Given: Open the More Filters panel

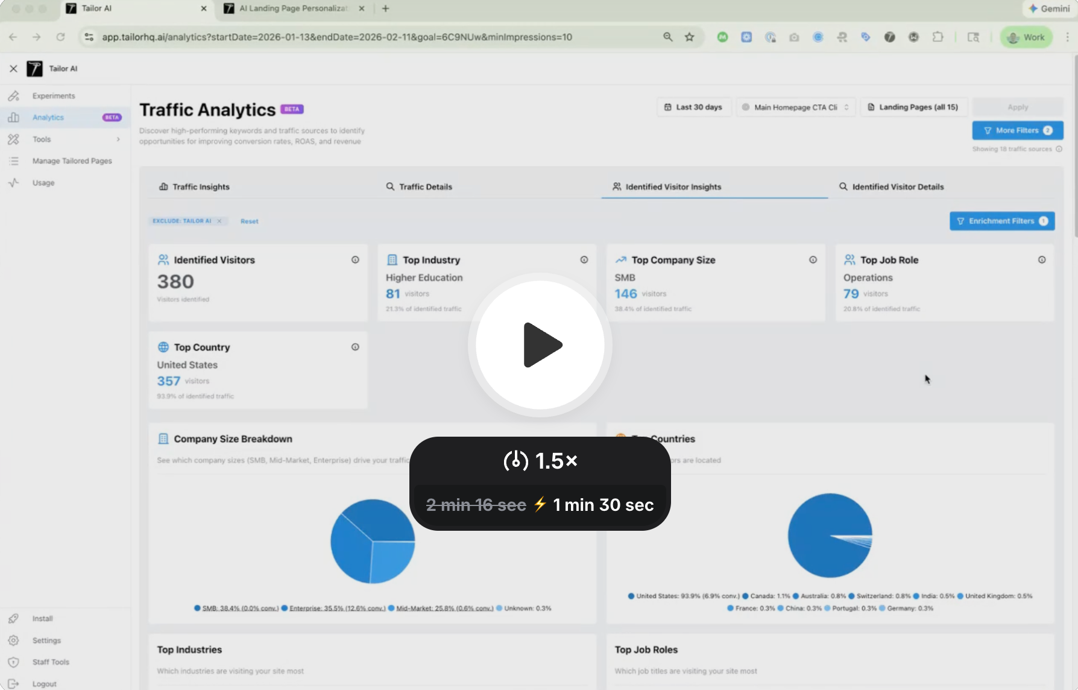Looking at the screenshot, I should click(1017, 130).
